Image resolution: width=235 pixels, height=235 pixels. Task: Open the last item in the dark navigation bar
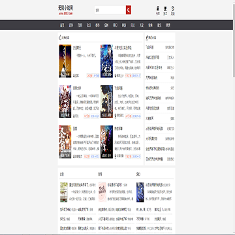coord(168,25)
